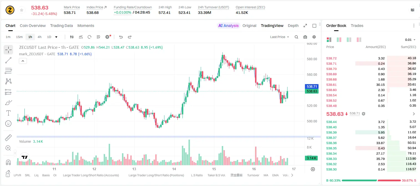Undo the last chart action
This screenshot has height=186, width=420.
click(x=121, y=37)
